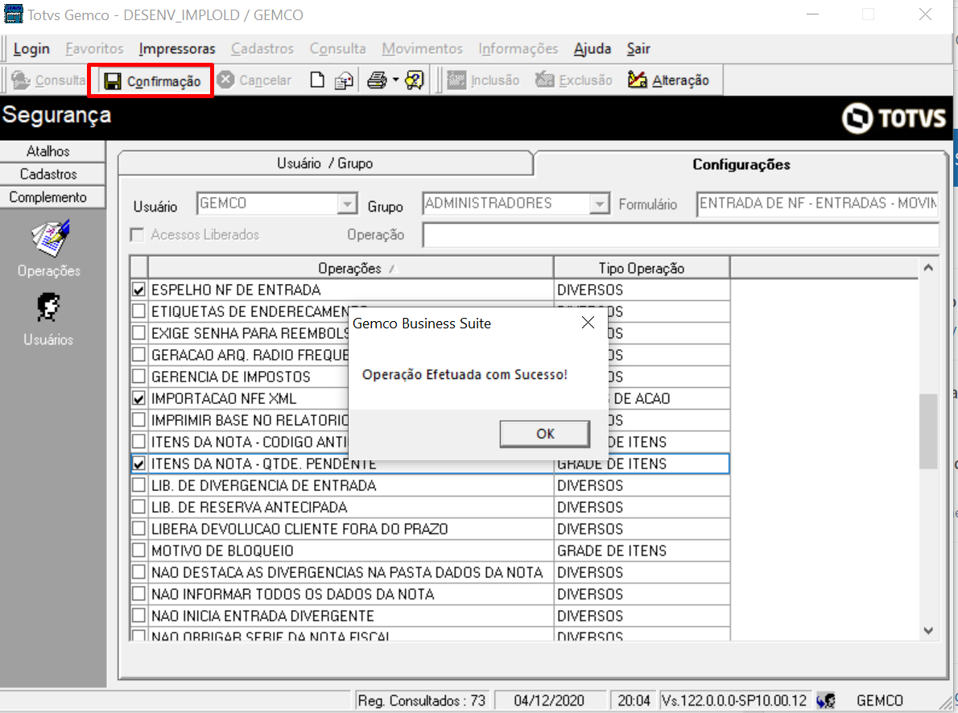The image size is (958, 713).
Task: Open Usuários in the sidebar
Action: coord(48,319)
